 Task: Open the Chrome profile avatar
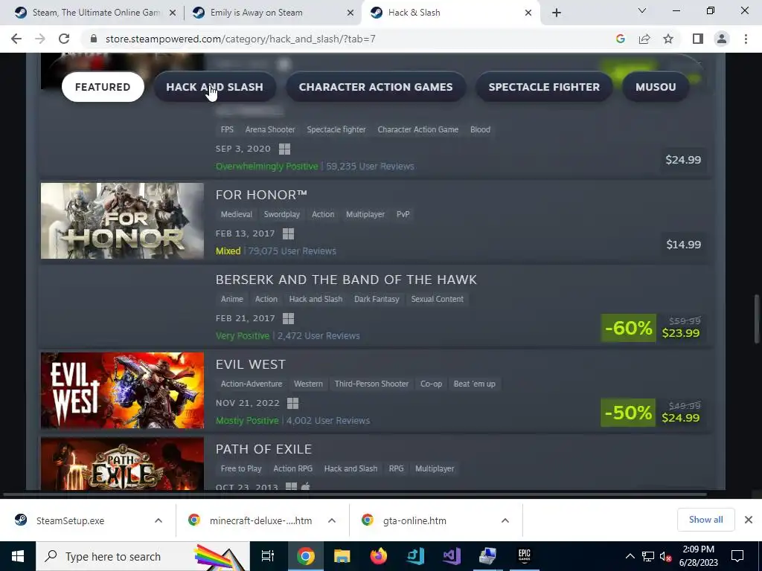(x=722, y=39)
